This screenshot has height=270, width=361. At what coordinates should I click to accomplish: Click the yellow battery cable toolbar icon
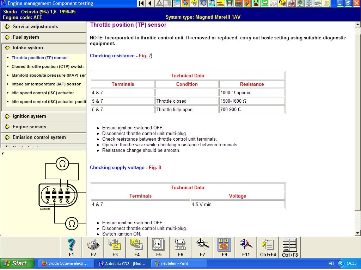click(x=221, y=3)
